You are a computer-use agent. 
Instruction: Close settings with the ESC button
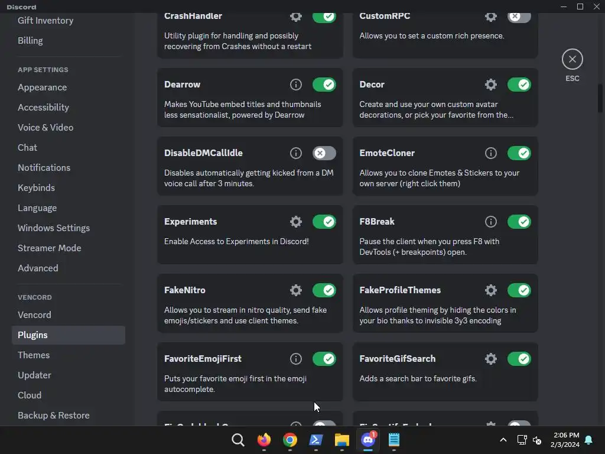click(572, 59)
